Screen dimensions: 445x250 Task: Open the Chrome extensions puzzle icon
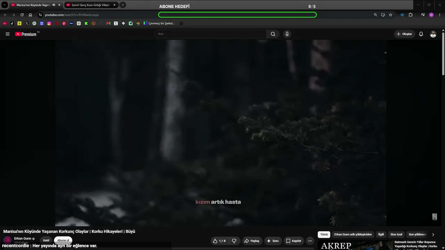tap(411, 15)
